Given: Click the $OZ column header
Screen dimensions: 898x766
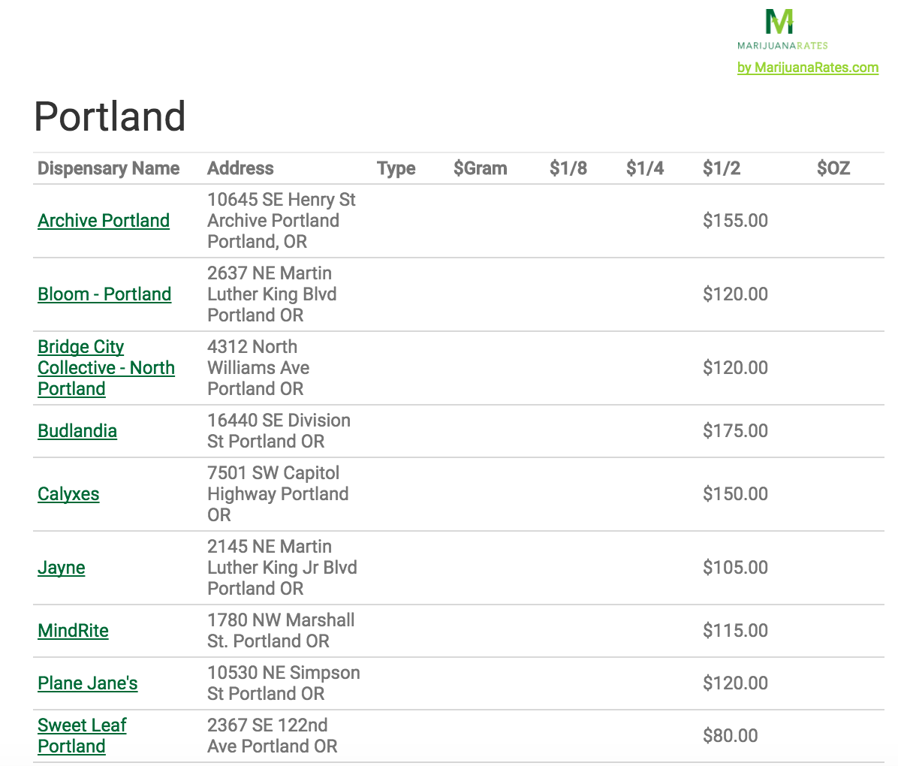Looking at the screenshot, I should 833,168.
